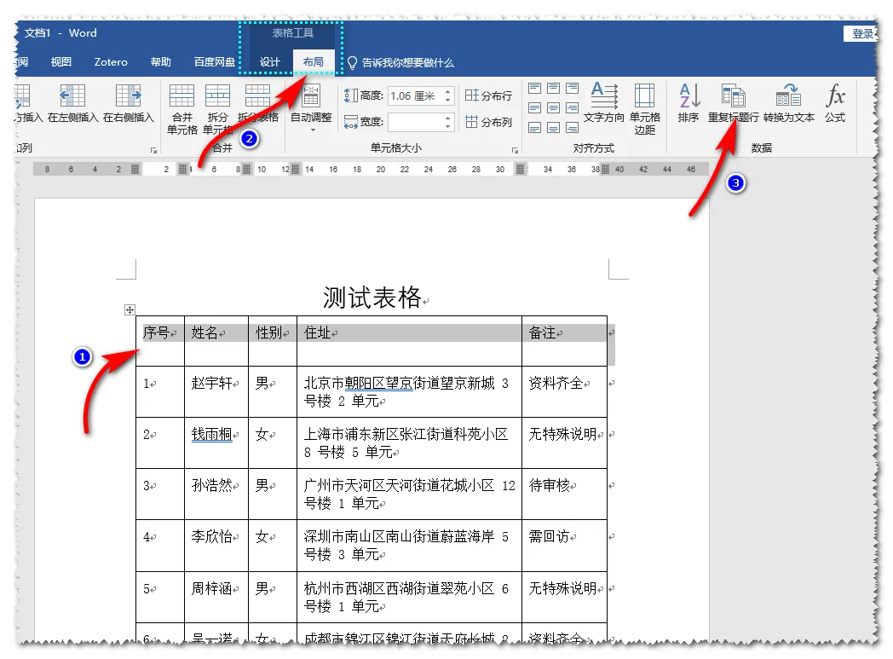Image resolution: width=893 pixels, height=659 pixels.
Task: Increase row height with up stepper
Action: (448, 91)
